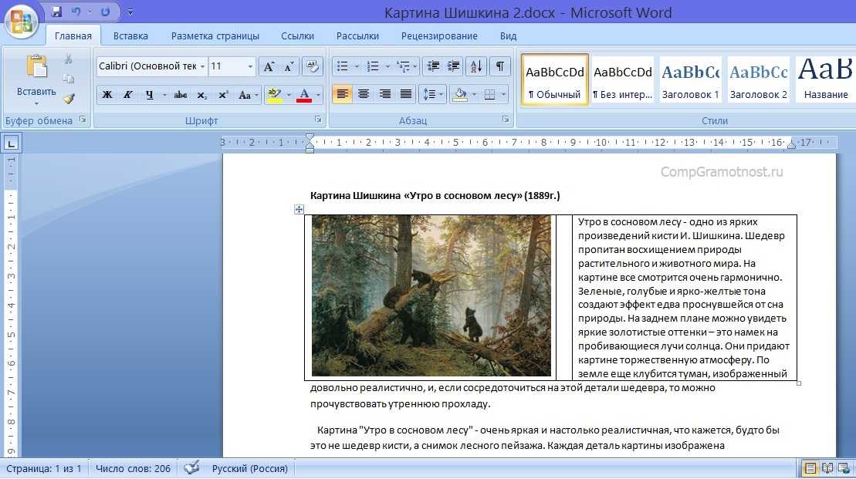The width and height of the screenshot is (856, 479).
Task: Click the Sort paragraph icon
Action: [476, 66]
